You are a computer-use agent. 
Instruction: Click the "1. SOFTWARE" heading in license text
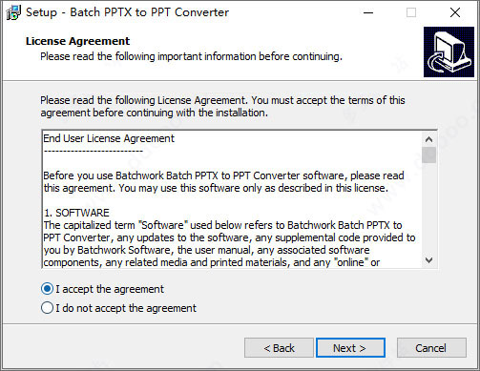[76, 213]
